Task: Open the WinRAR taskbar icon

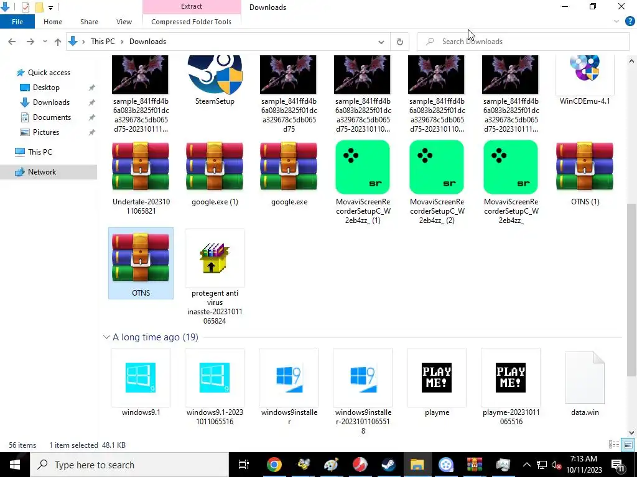Action: (474, 465)
